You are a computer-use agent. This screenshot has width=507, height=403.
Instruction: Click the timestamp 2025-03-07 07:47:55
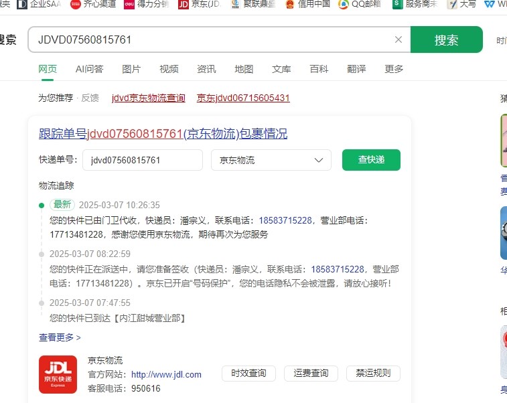pyautogui.click(x=90, y=303)
